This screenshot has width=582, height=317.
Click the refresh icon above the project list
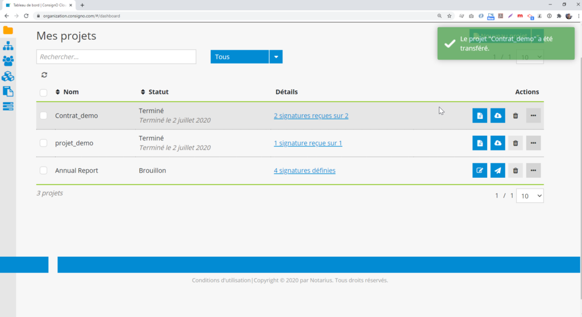[x=44, y=75]
